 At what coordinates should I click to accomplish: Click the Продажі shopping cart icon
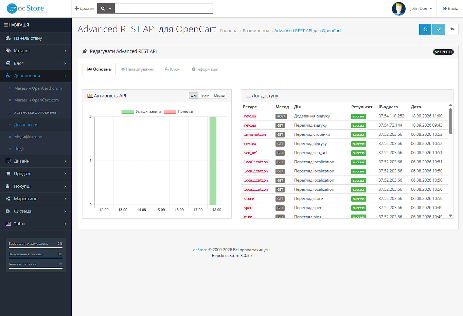click(8, 174)
